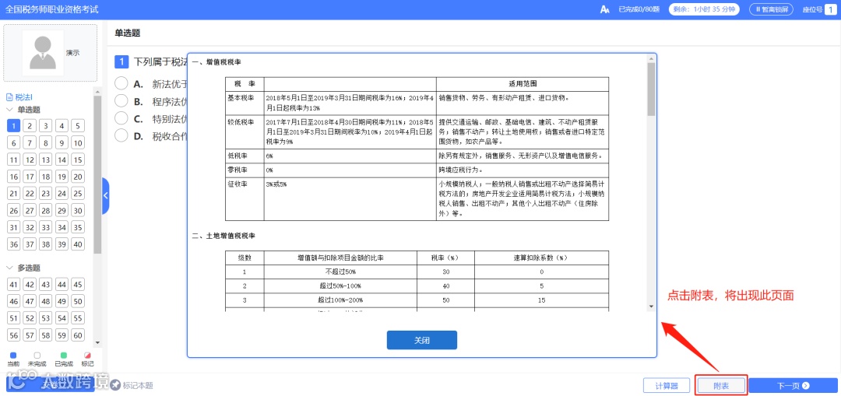The image size is (841, 396).
Task: Click the 适用范围 column header
Action: click(523, 84)
